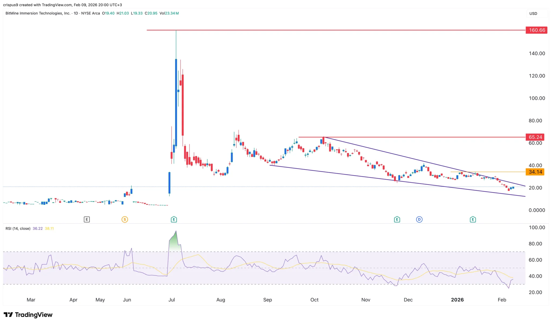The image size is (552, 324).
Task: Click the Feb label on the time axis
Action: (x=502, y=299)
